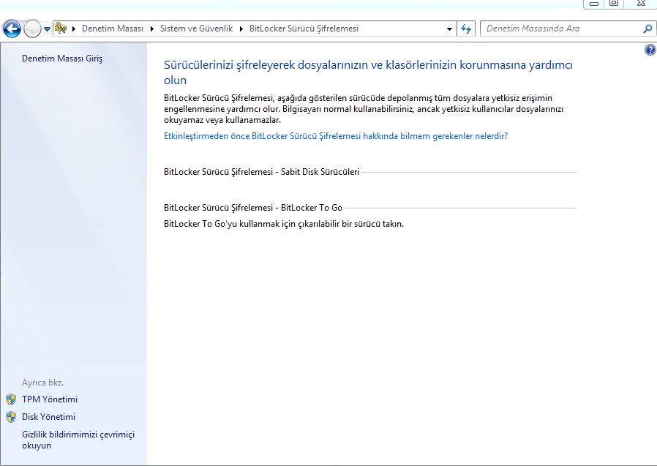Open the Denetim Masası breadcrumb
Image resolution: width=657 pixels, height=466 pixels.
(x=112, y=29)
